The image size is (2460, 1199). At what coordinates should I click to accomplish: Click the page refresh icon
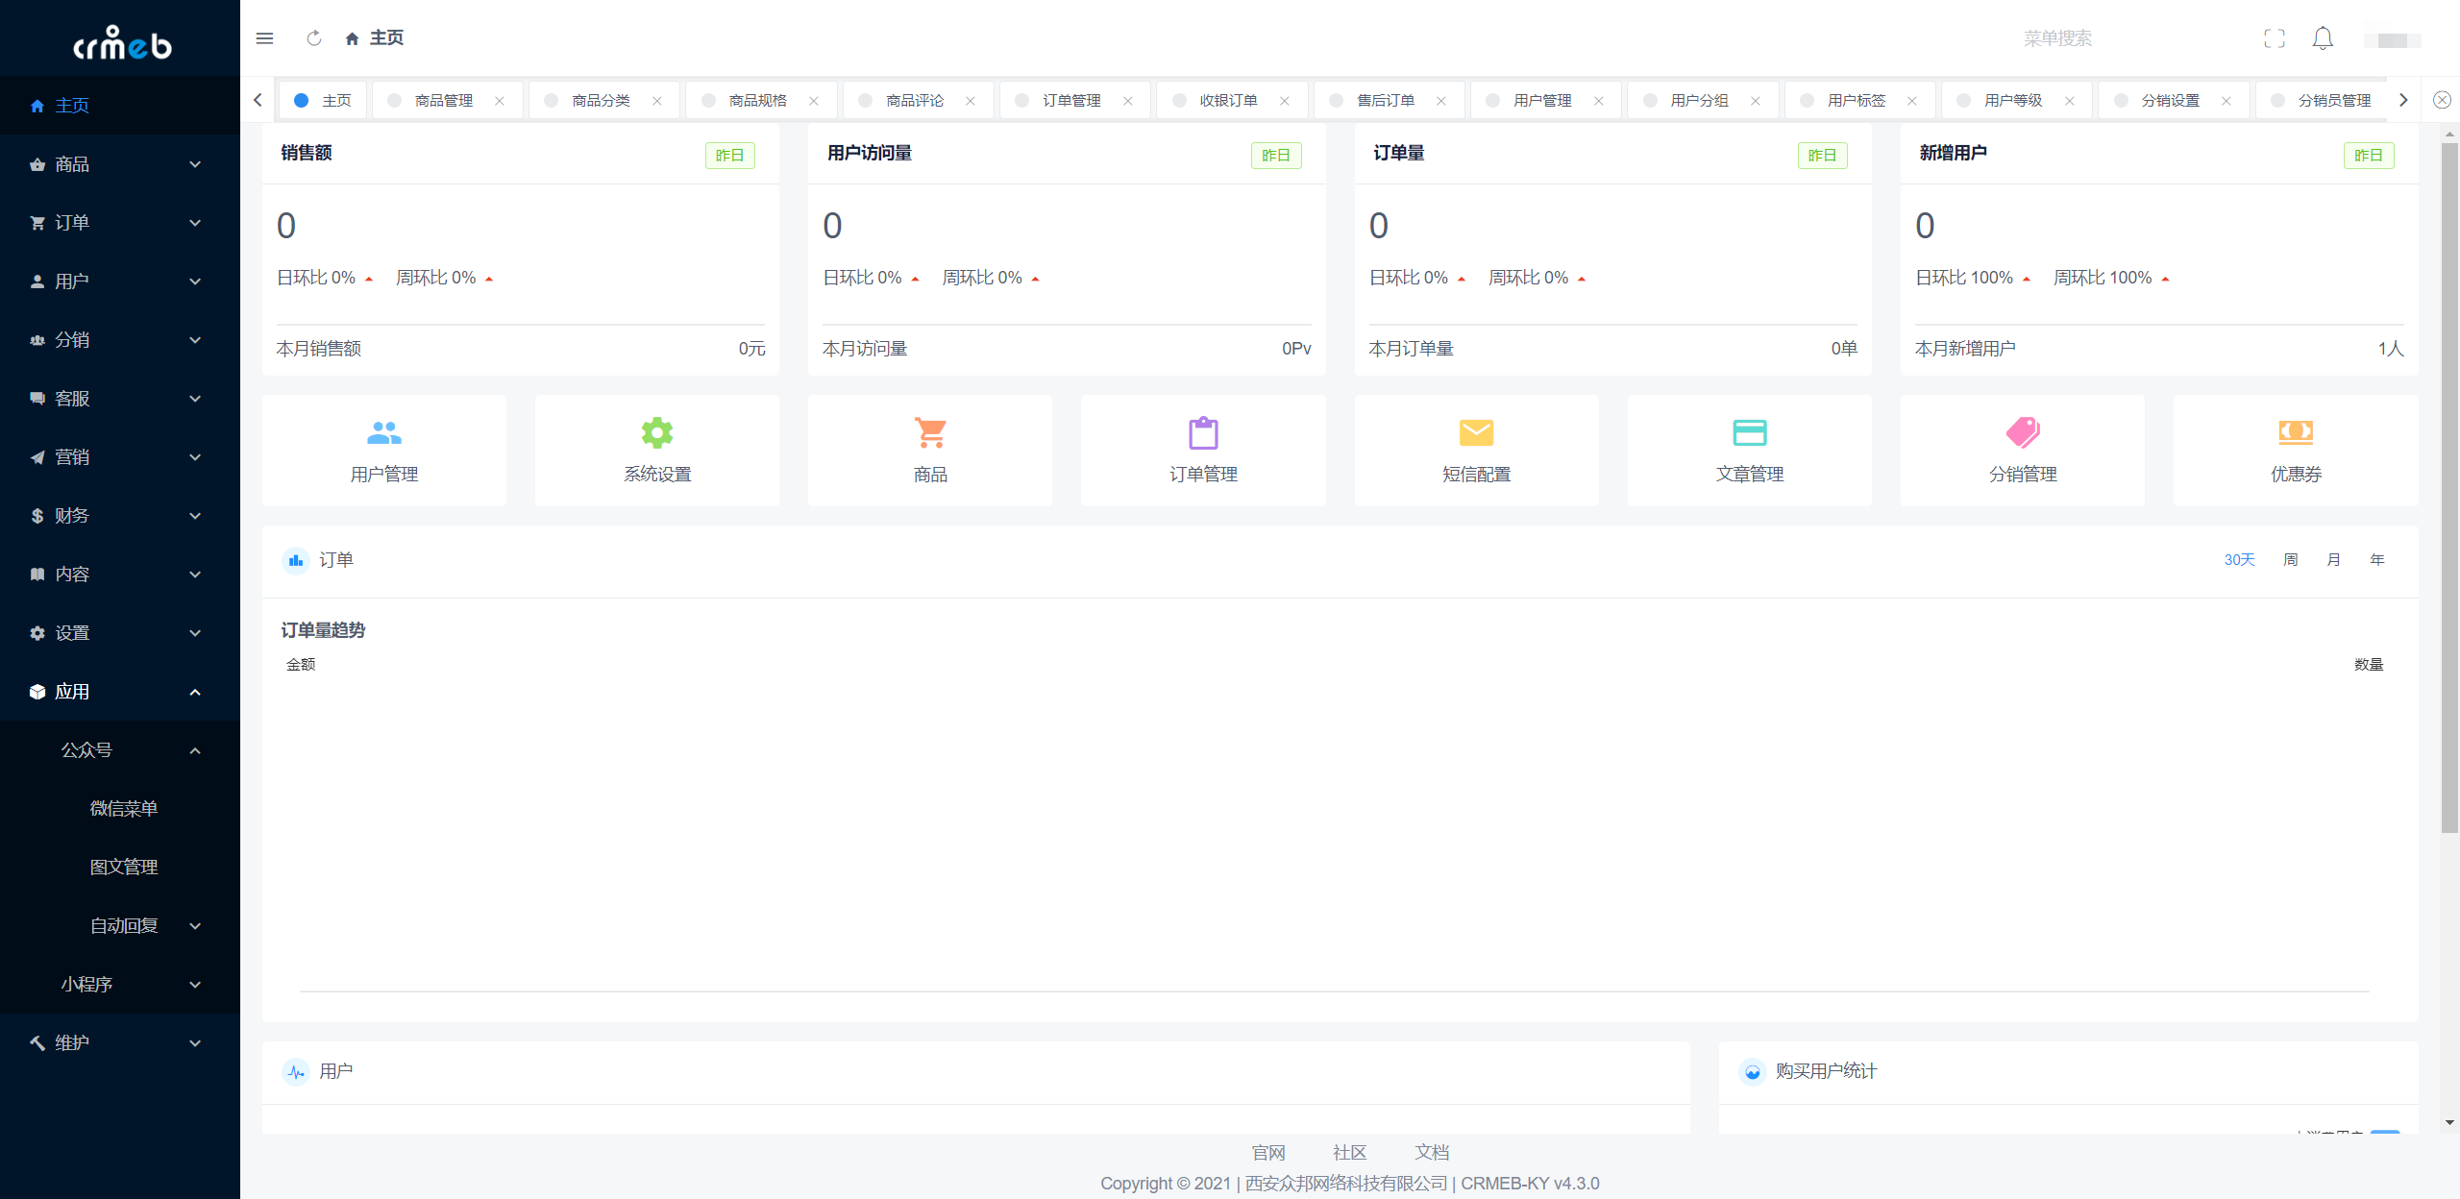click(313, 38)
